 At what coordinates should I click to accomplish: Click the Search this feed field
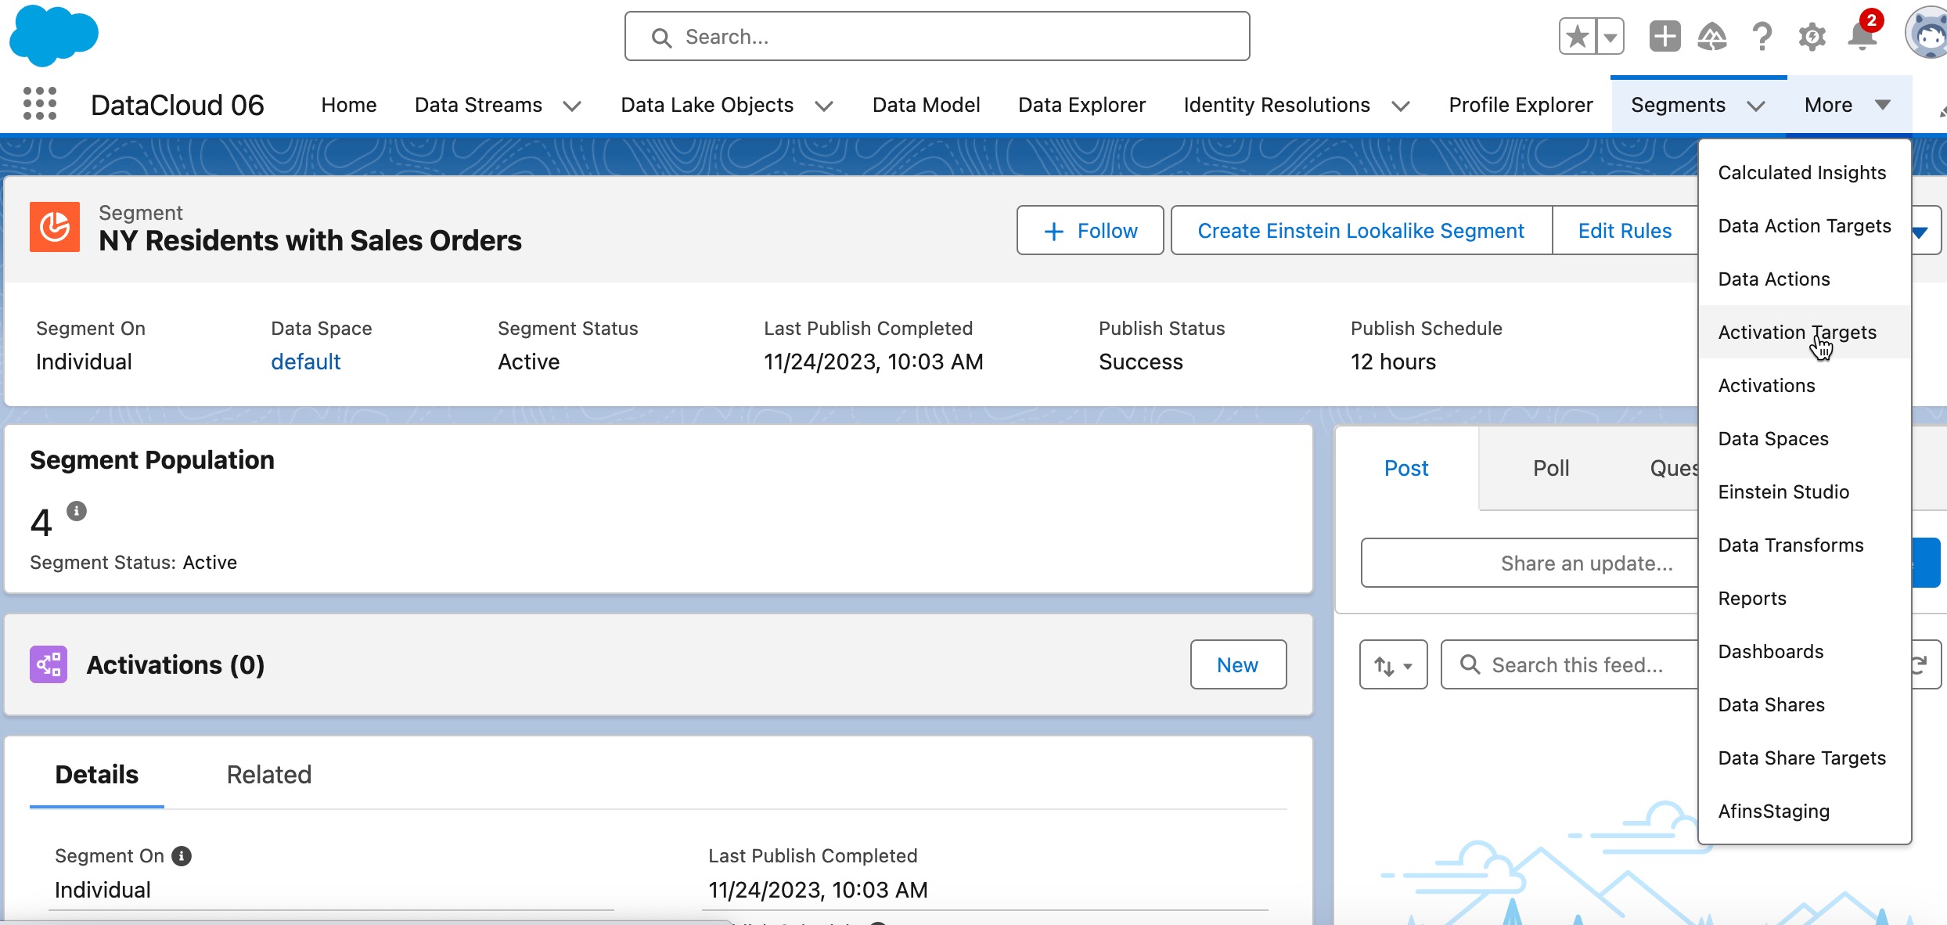pyautogui.click(x=1569, y=664)
